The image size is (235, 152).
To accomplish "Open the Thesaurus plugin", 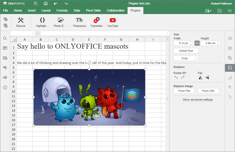I will pos(79,22).
